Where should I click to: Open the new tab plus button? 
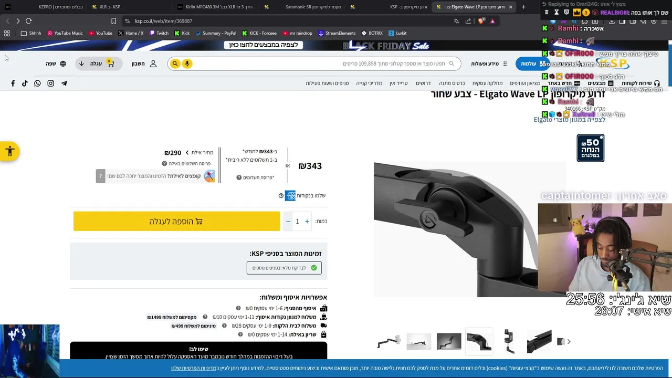523,7
